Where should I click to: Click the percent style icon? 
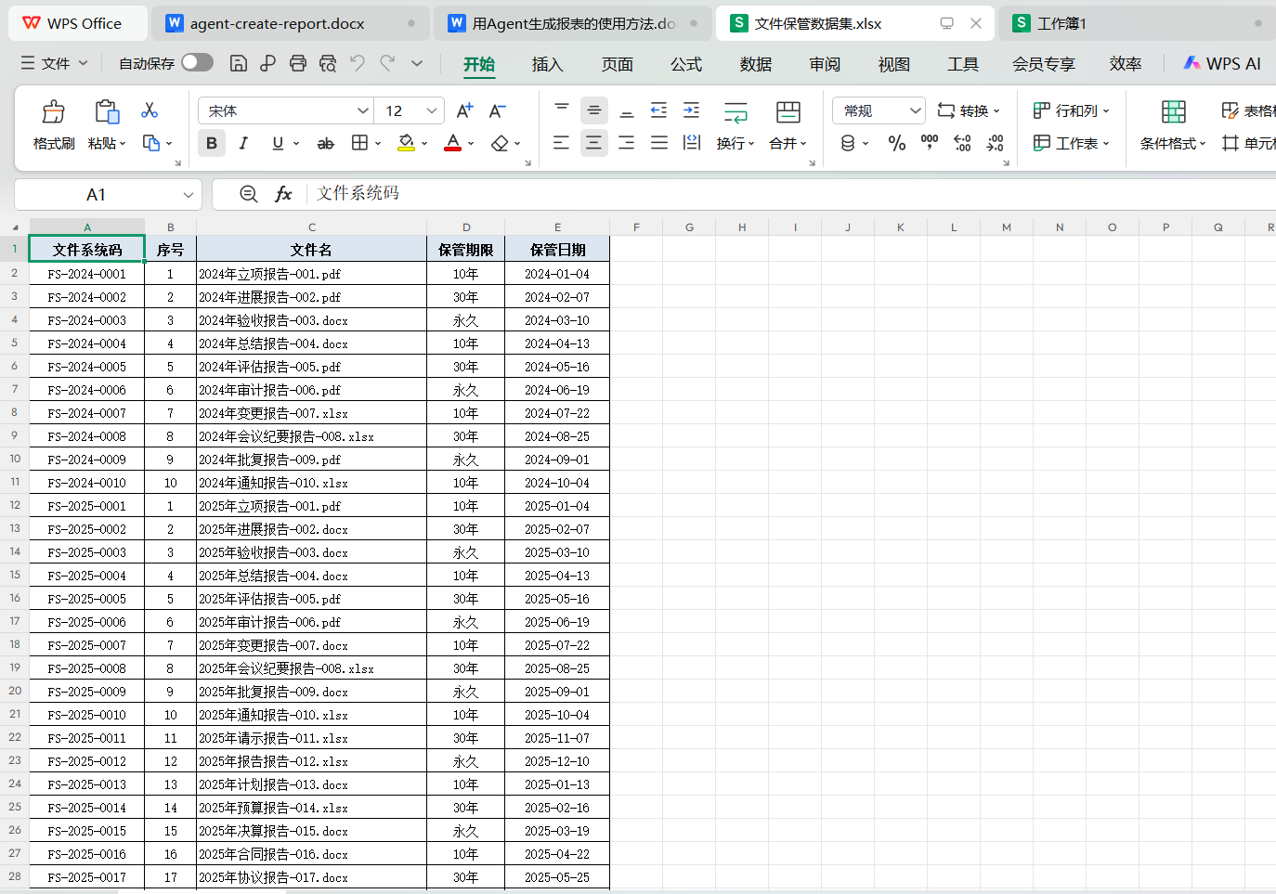896,143
